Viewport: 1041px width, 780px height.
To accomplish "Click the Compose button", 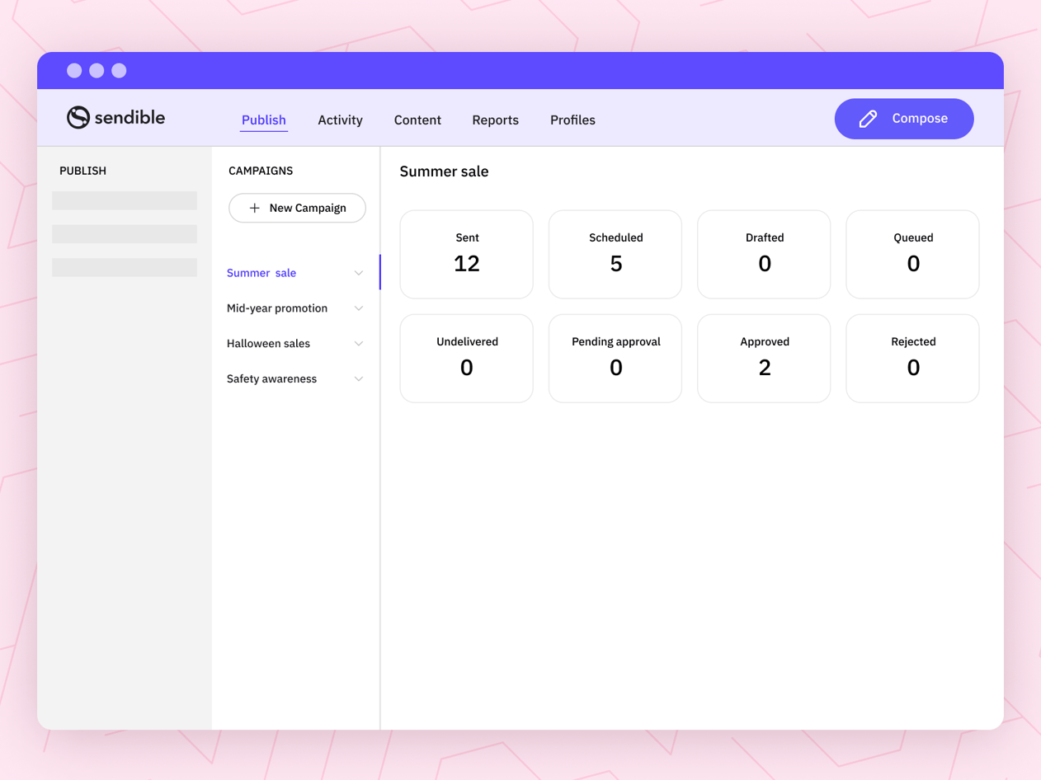I will point(904,119).
